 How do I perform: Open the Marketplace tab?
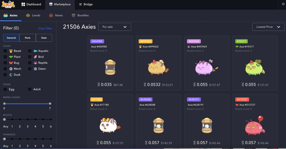(60, 5)
